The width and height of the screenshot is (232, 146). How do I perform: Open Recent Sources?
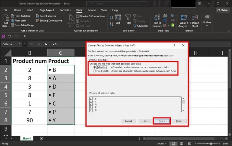(x=46, y=16)
